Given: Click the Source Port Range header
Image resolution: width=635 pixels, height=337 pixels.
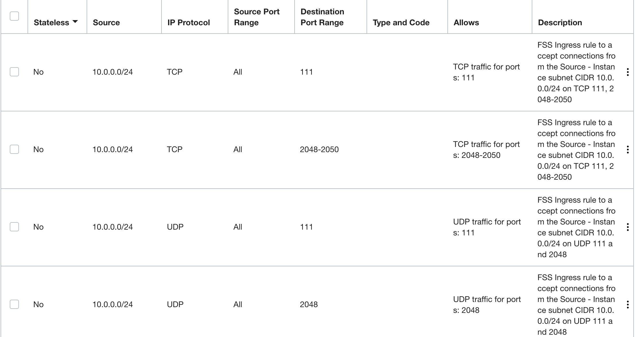Looking at the screenshot, I should tap(256, 17).
